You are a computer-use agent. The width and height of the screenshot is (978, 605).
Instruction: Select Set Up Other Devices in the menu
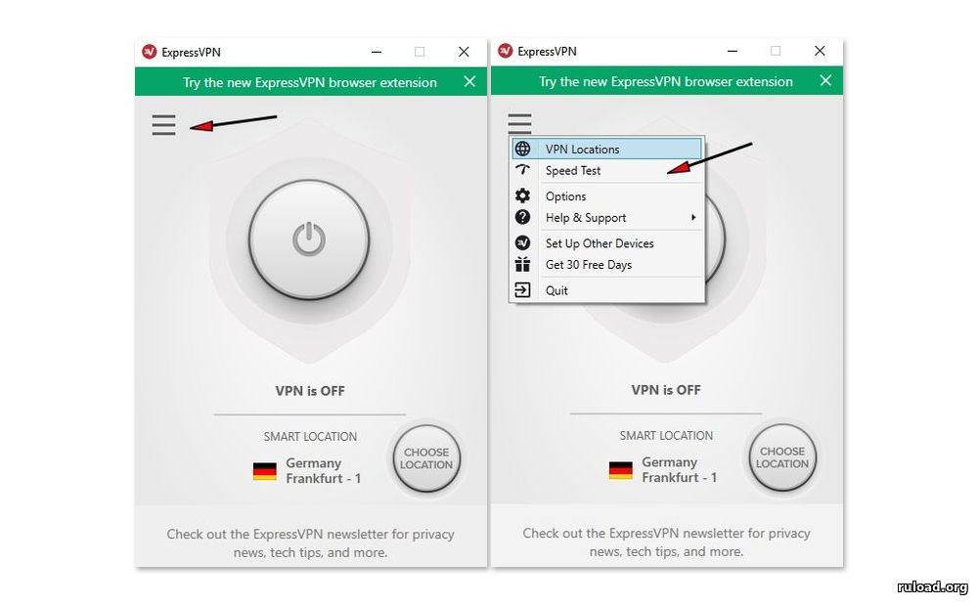[x=607, y=243]
